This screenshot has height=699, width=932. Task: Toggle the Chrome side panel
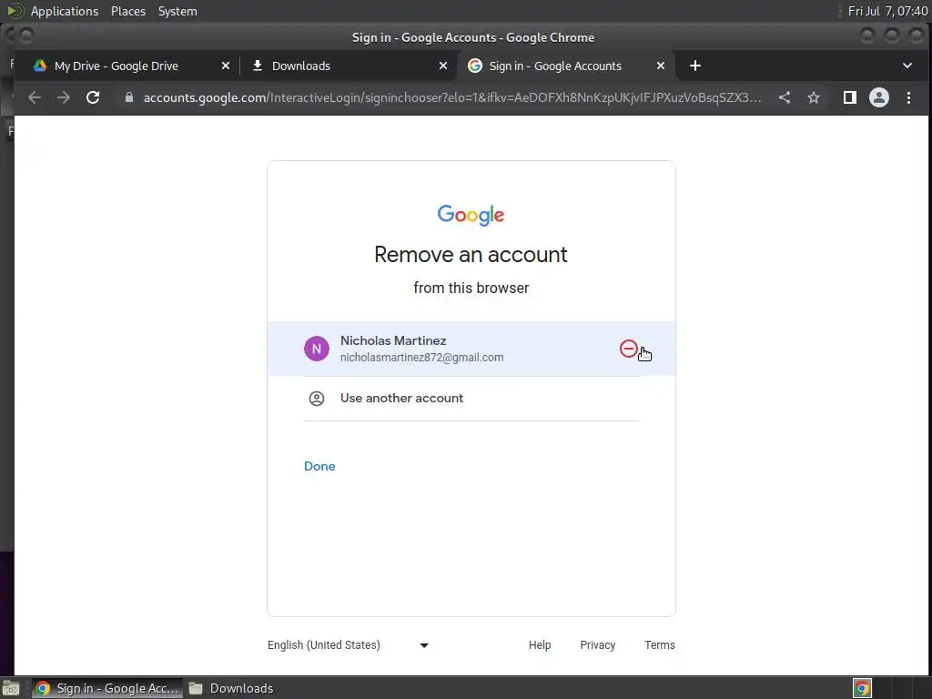(850, 97)
